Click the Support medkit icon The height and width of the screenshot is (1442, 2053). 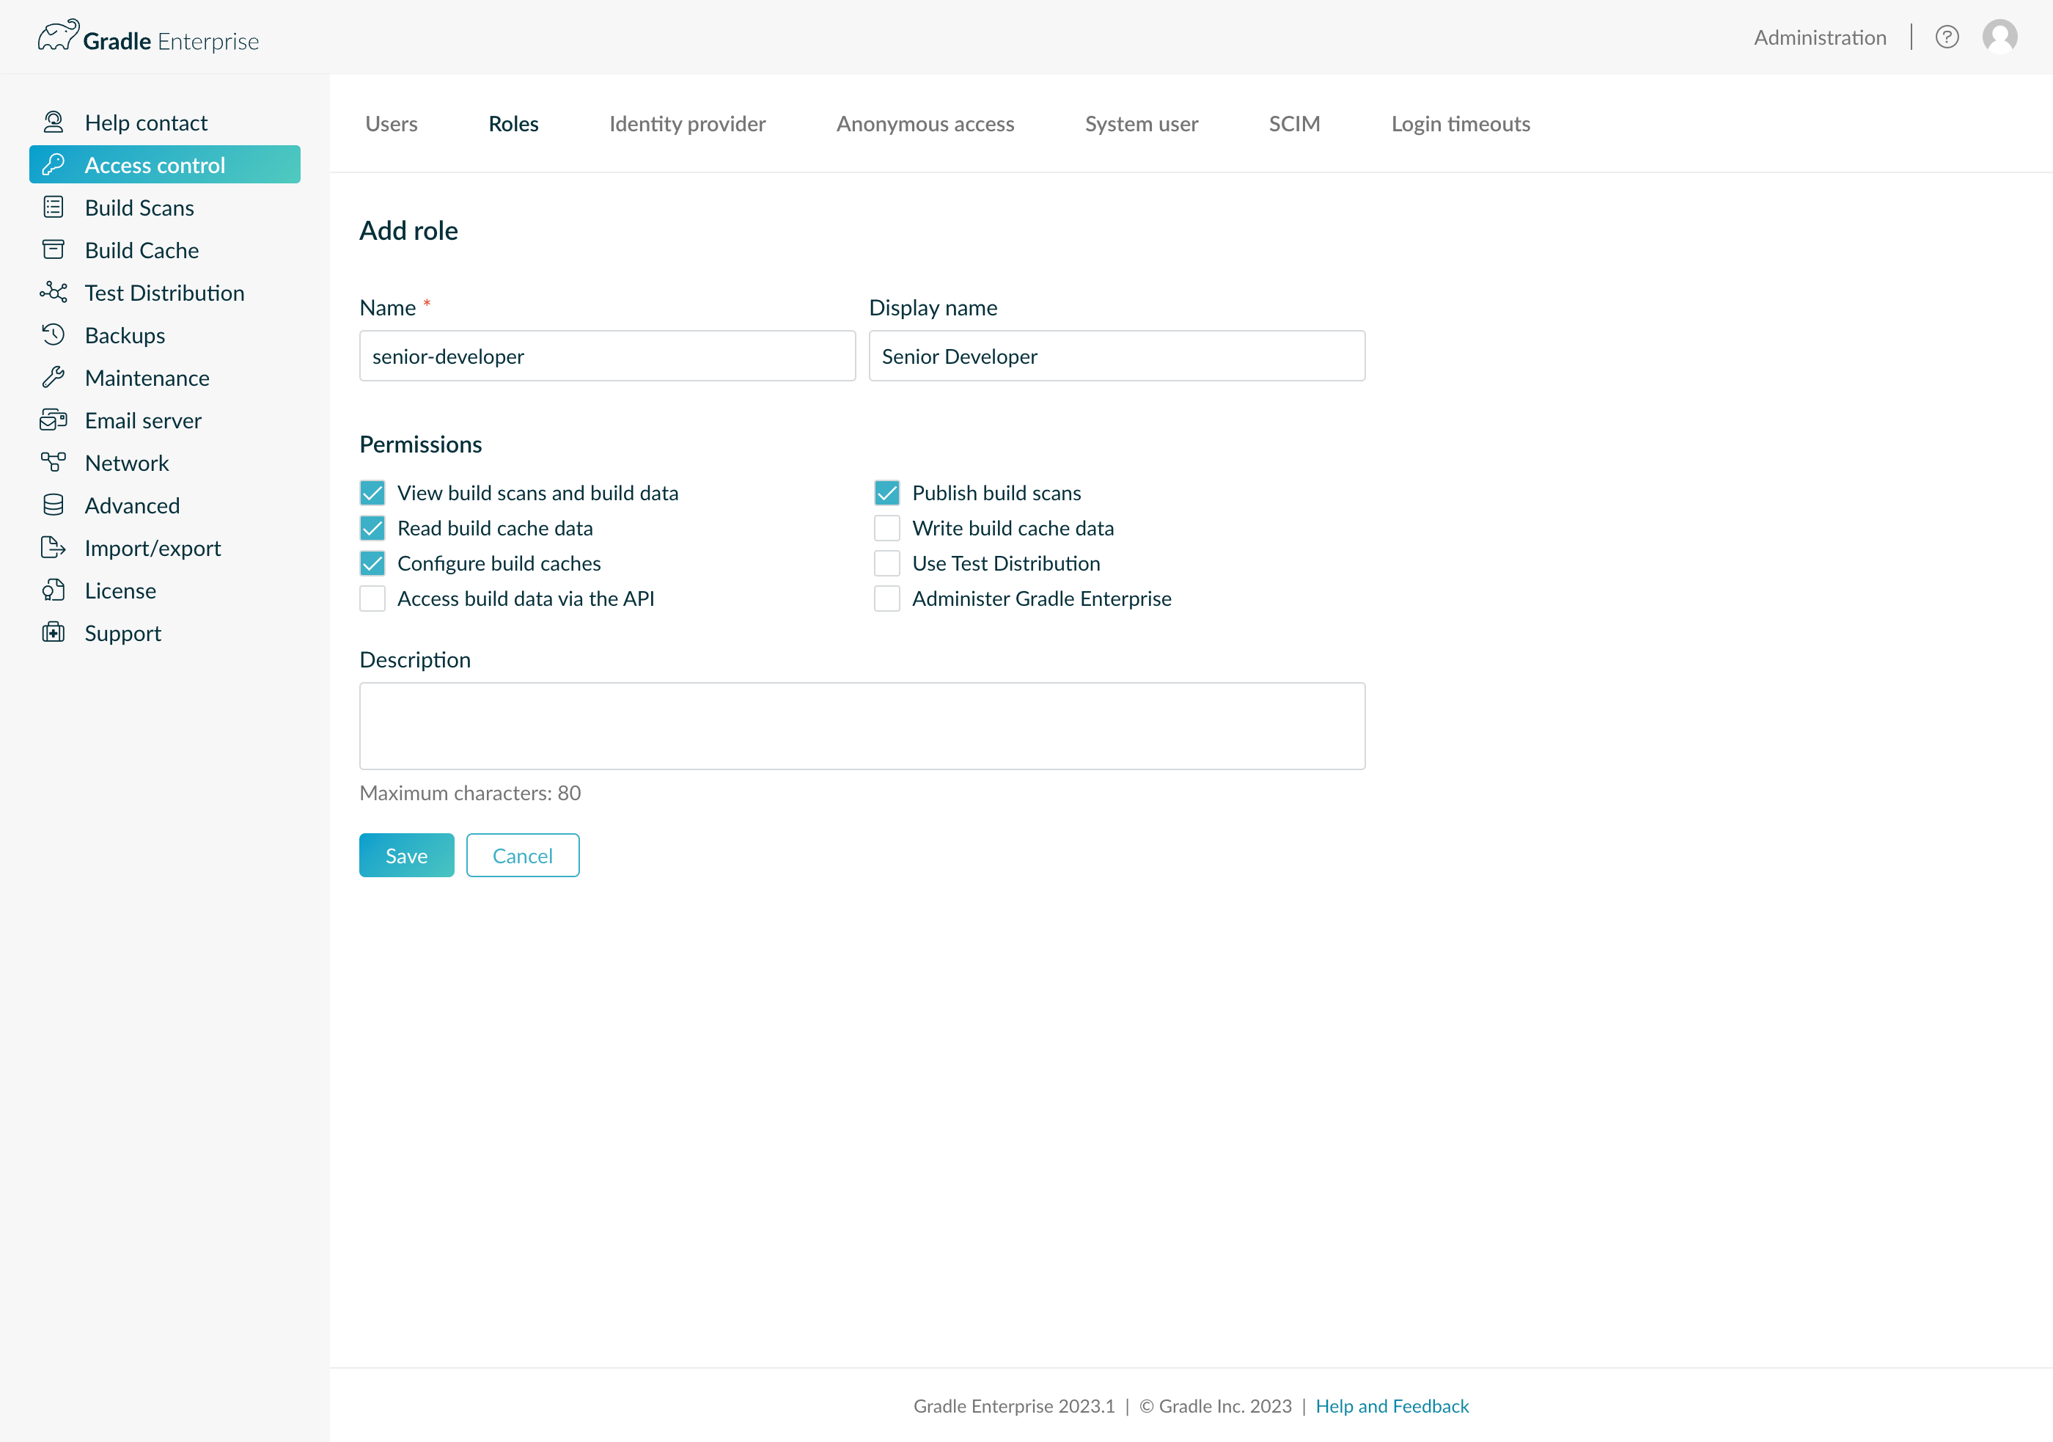(54, 632)
